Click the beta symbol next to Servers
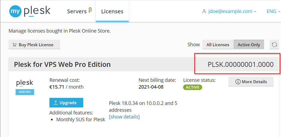Viewport: 281px width, 137px height. [90, 10]
